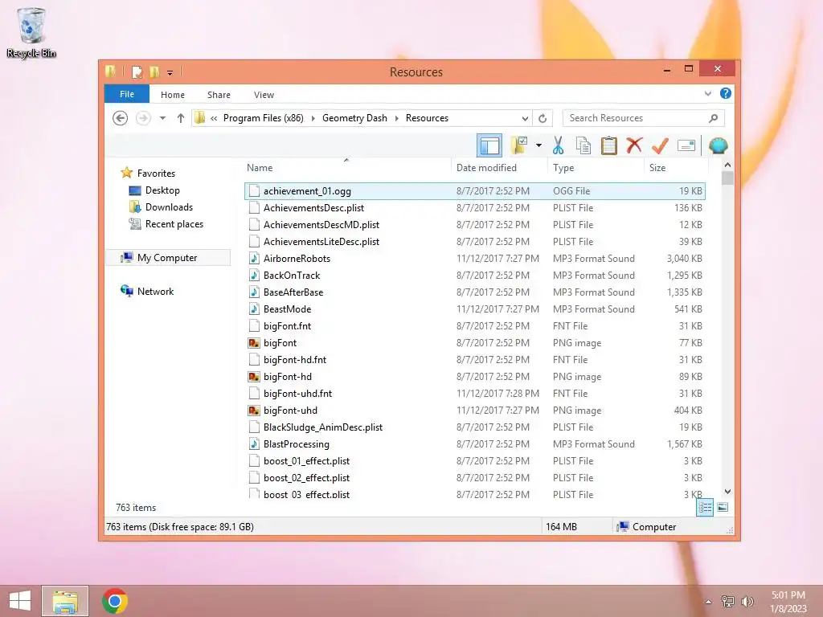Show hidden breadcrumb path chevrons

(x=214, y=119)
